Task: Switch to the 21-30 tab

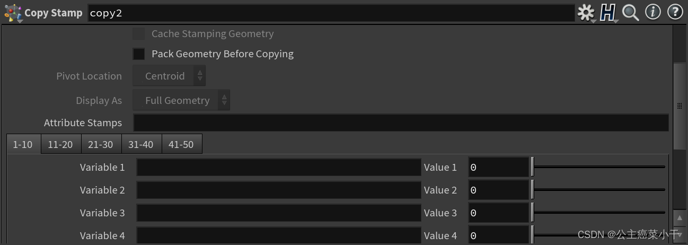Action: coord(101,144)
